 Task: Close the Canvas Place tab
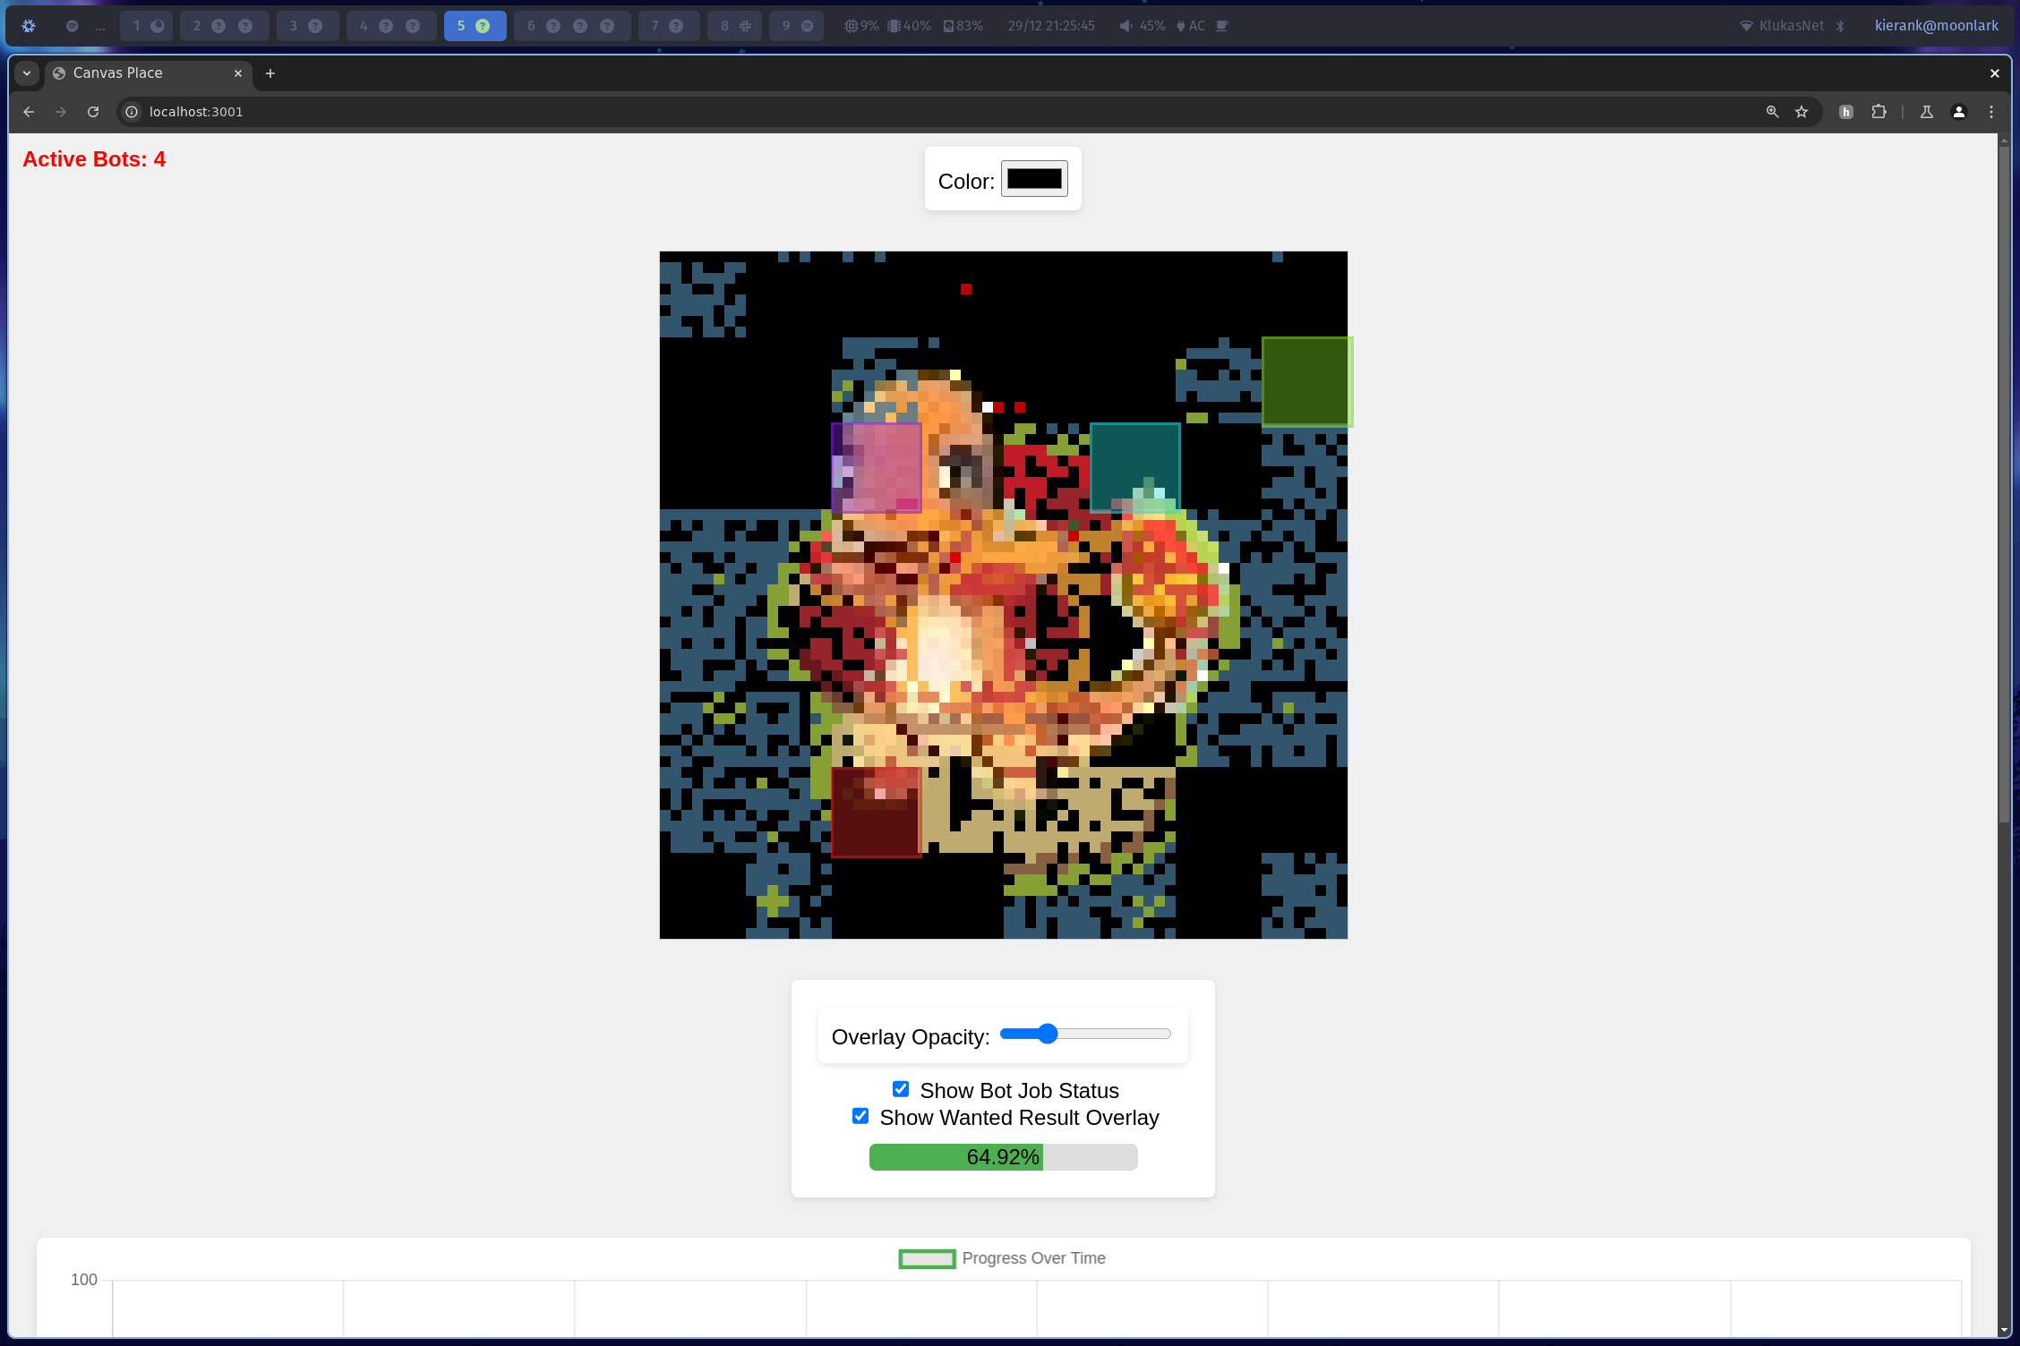[x=238, y=73]
